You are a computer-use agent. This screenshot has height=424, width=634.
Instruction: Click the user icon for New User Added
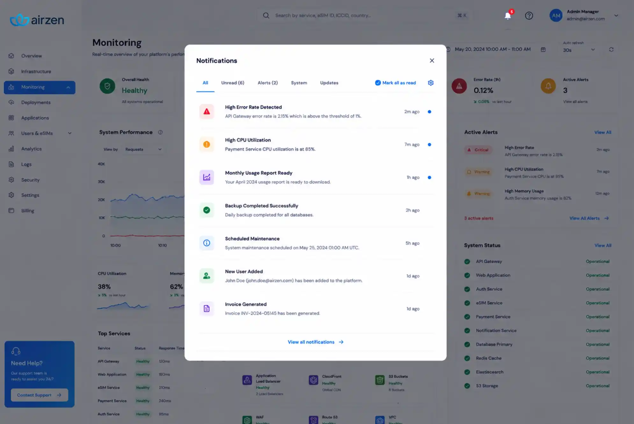click(x=207, y=276)
